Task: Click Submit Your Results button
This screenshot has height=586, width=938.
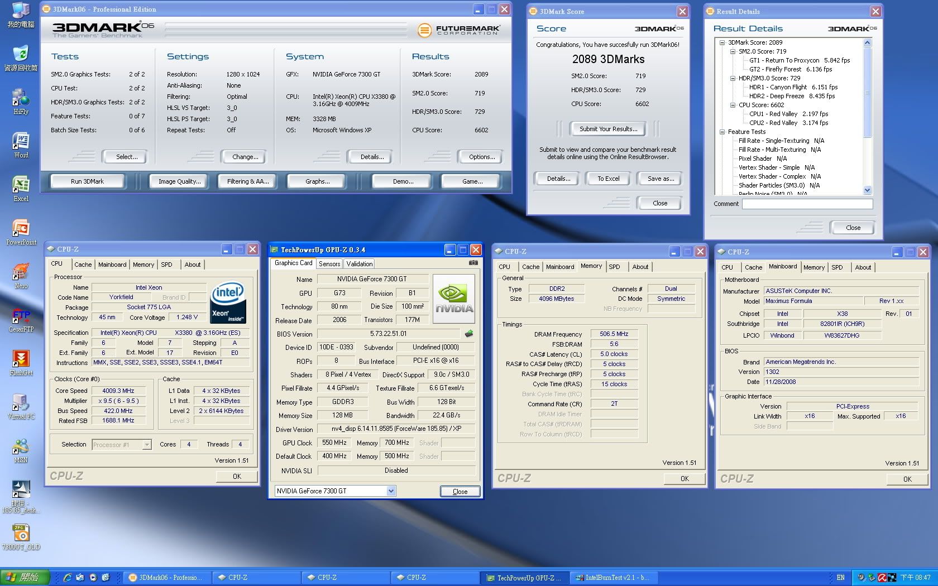Action: tap(608, 129)
